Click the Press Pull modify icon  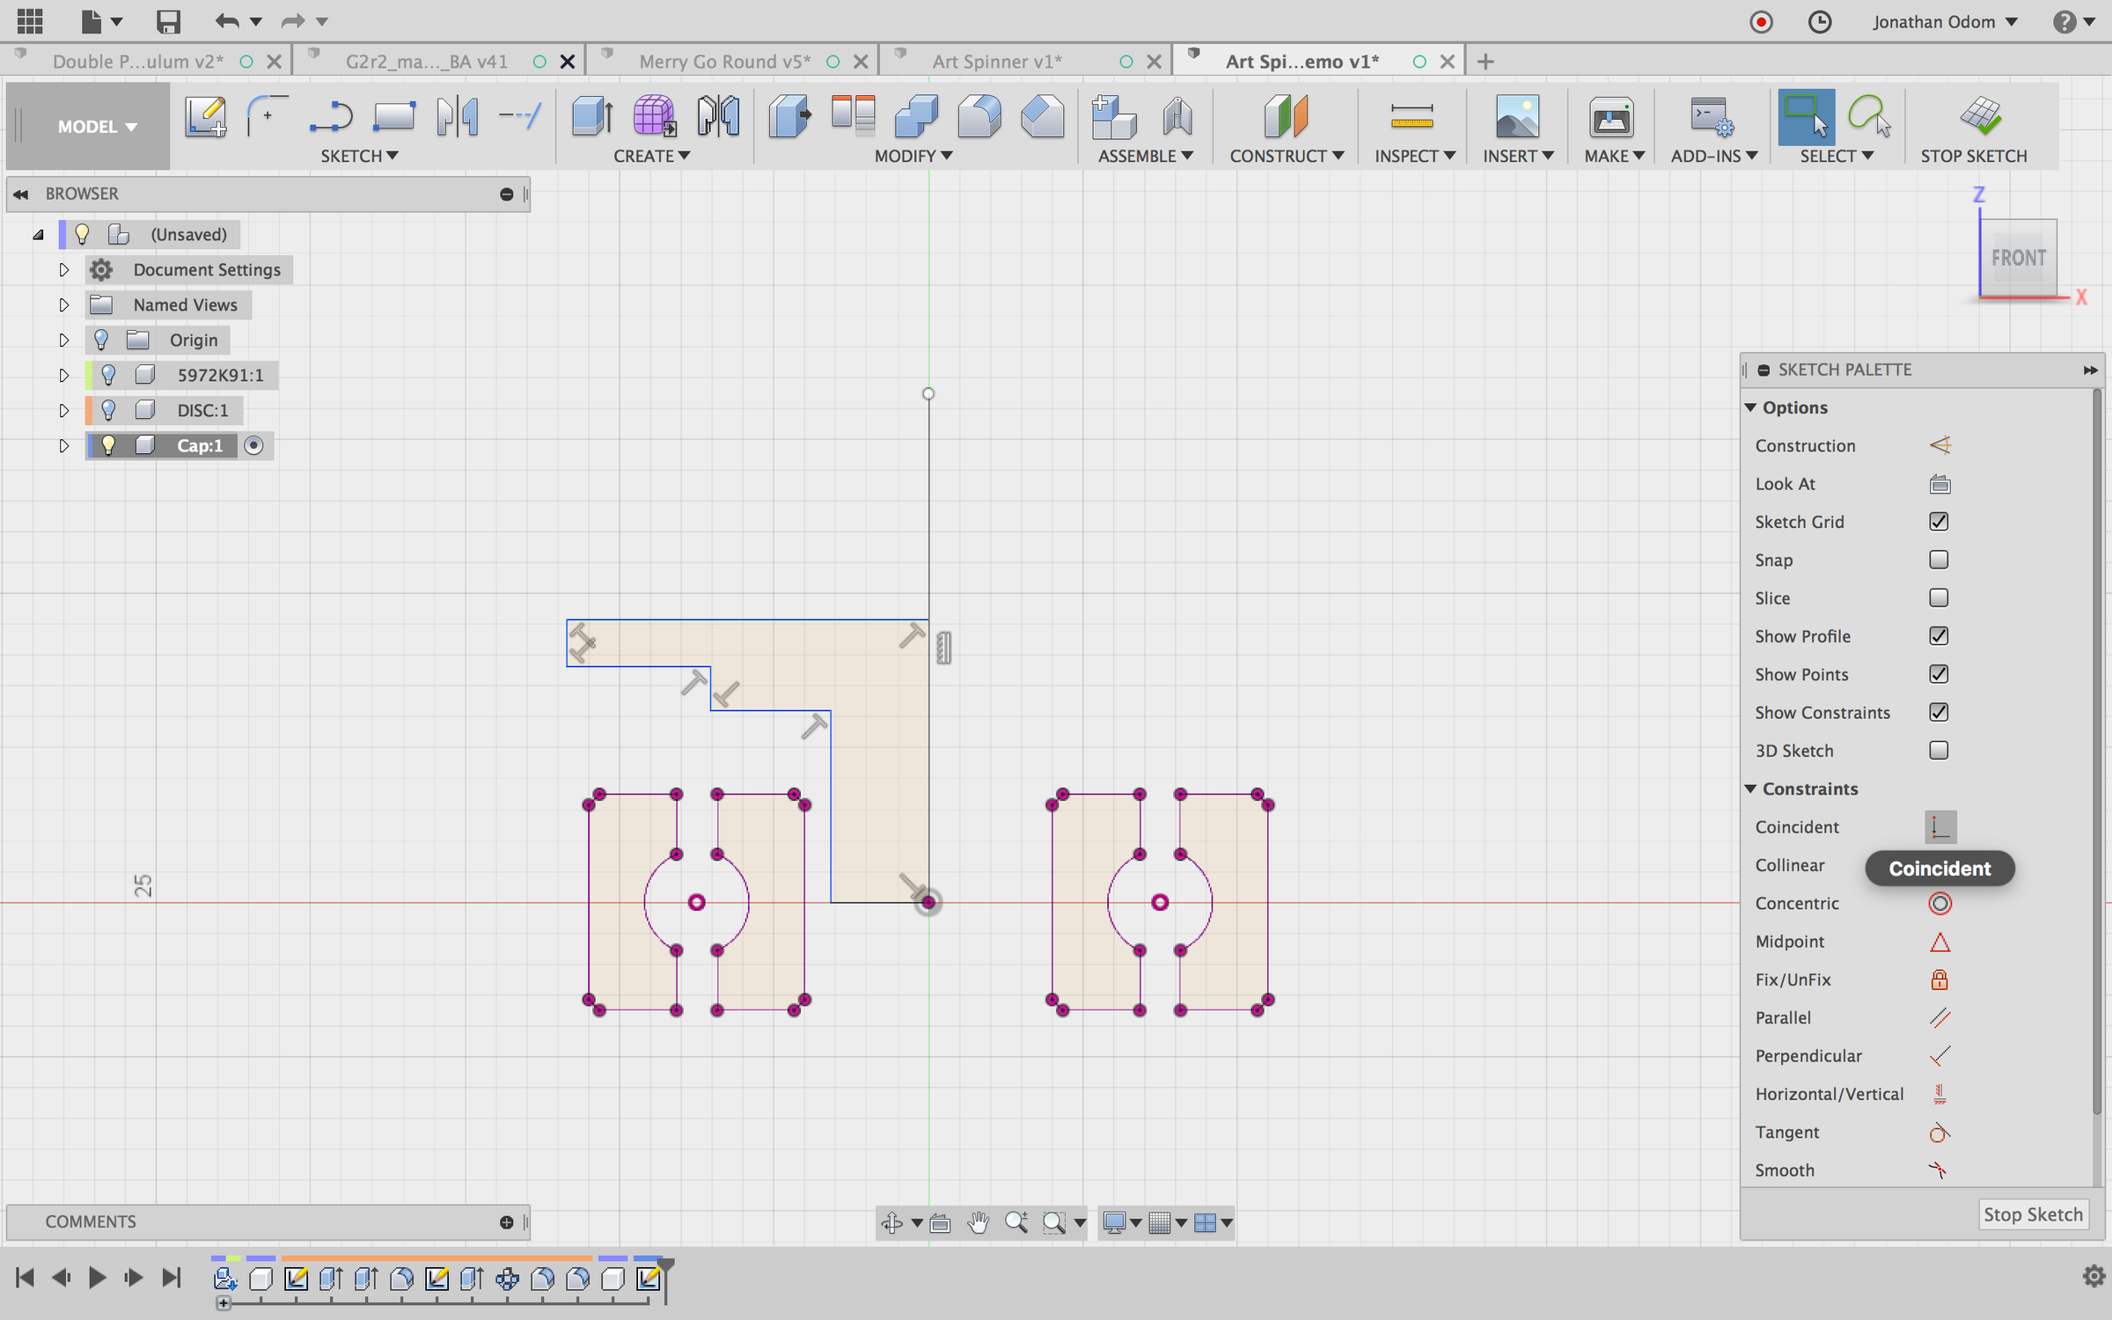[789, 117]
